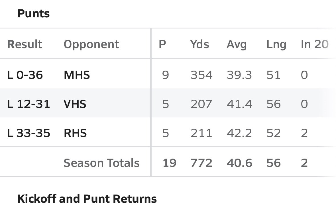Open the L 33-35 game result
The width and height of the screenshot is (336, 209).
coord(28,133)
